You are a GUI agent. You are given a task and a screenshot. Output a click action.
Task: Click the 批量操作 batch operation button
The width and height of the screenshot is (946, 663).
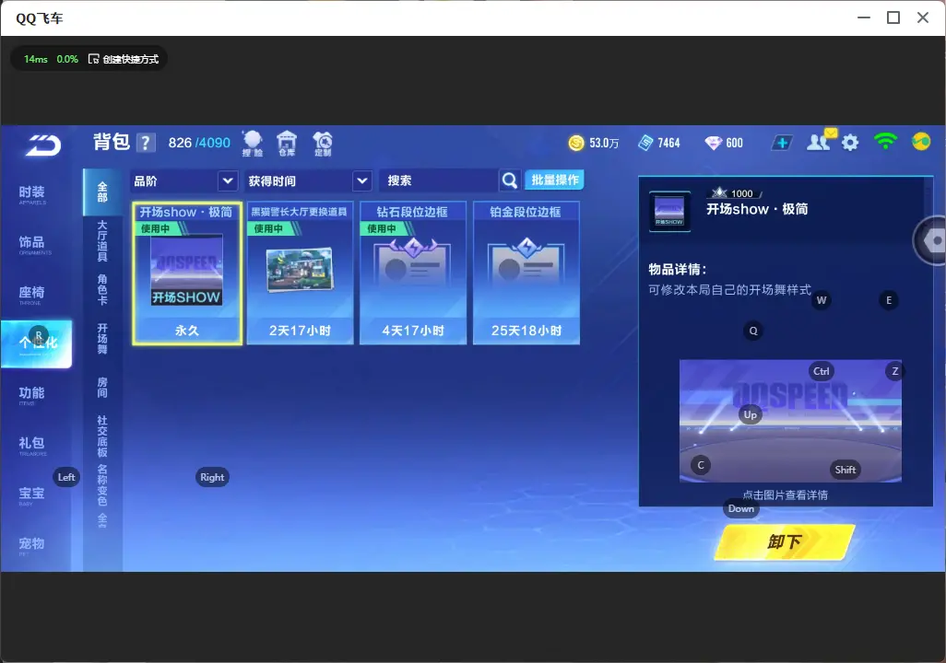(x=555, y=180)
